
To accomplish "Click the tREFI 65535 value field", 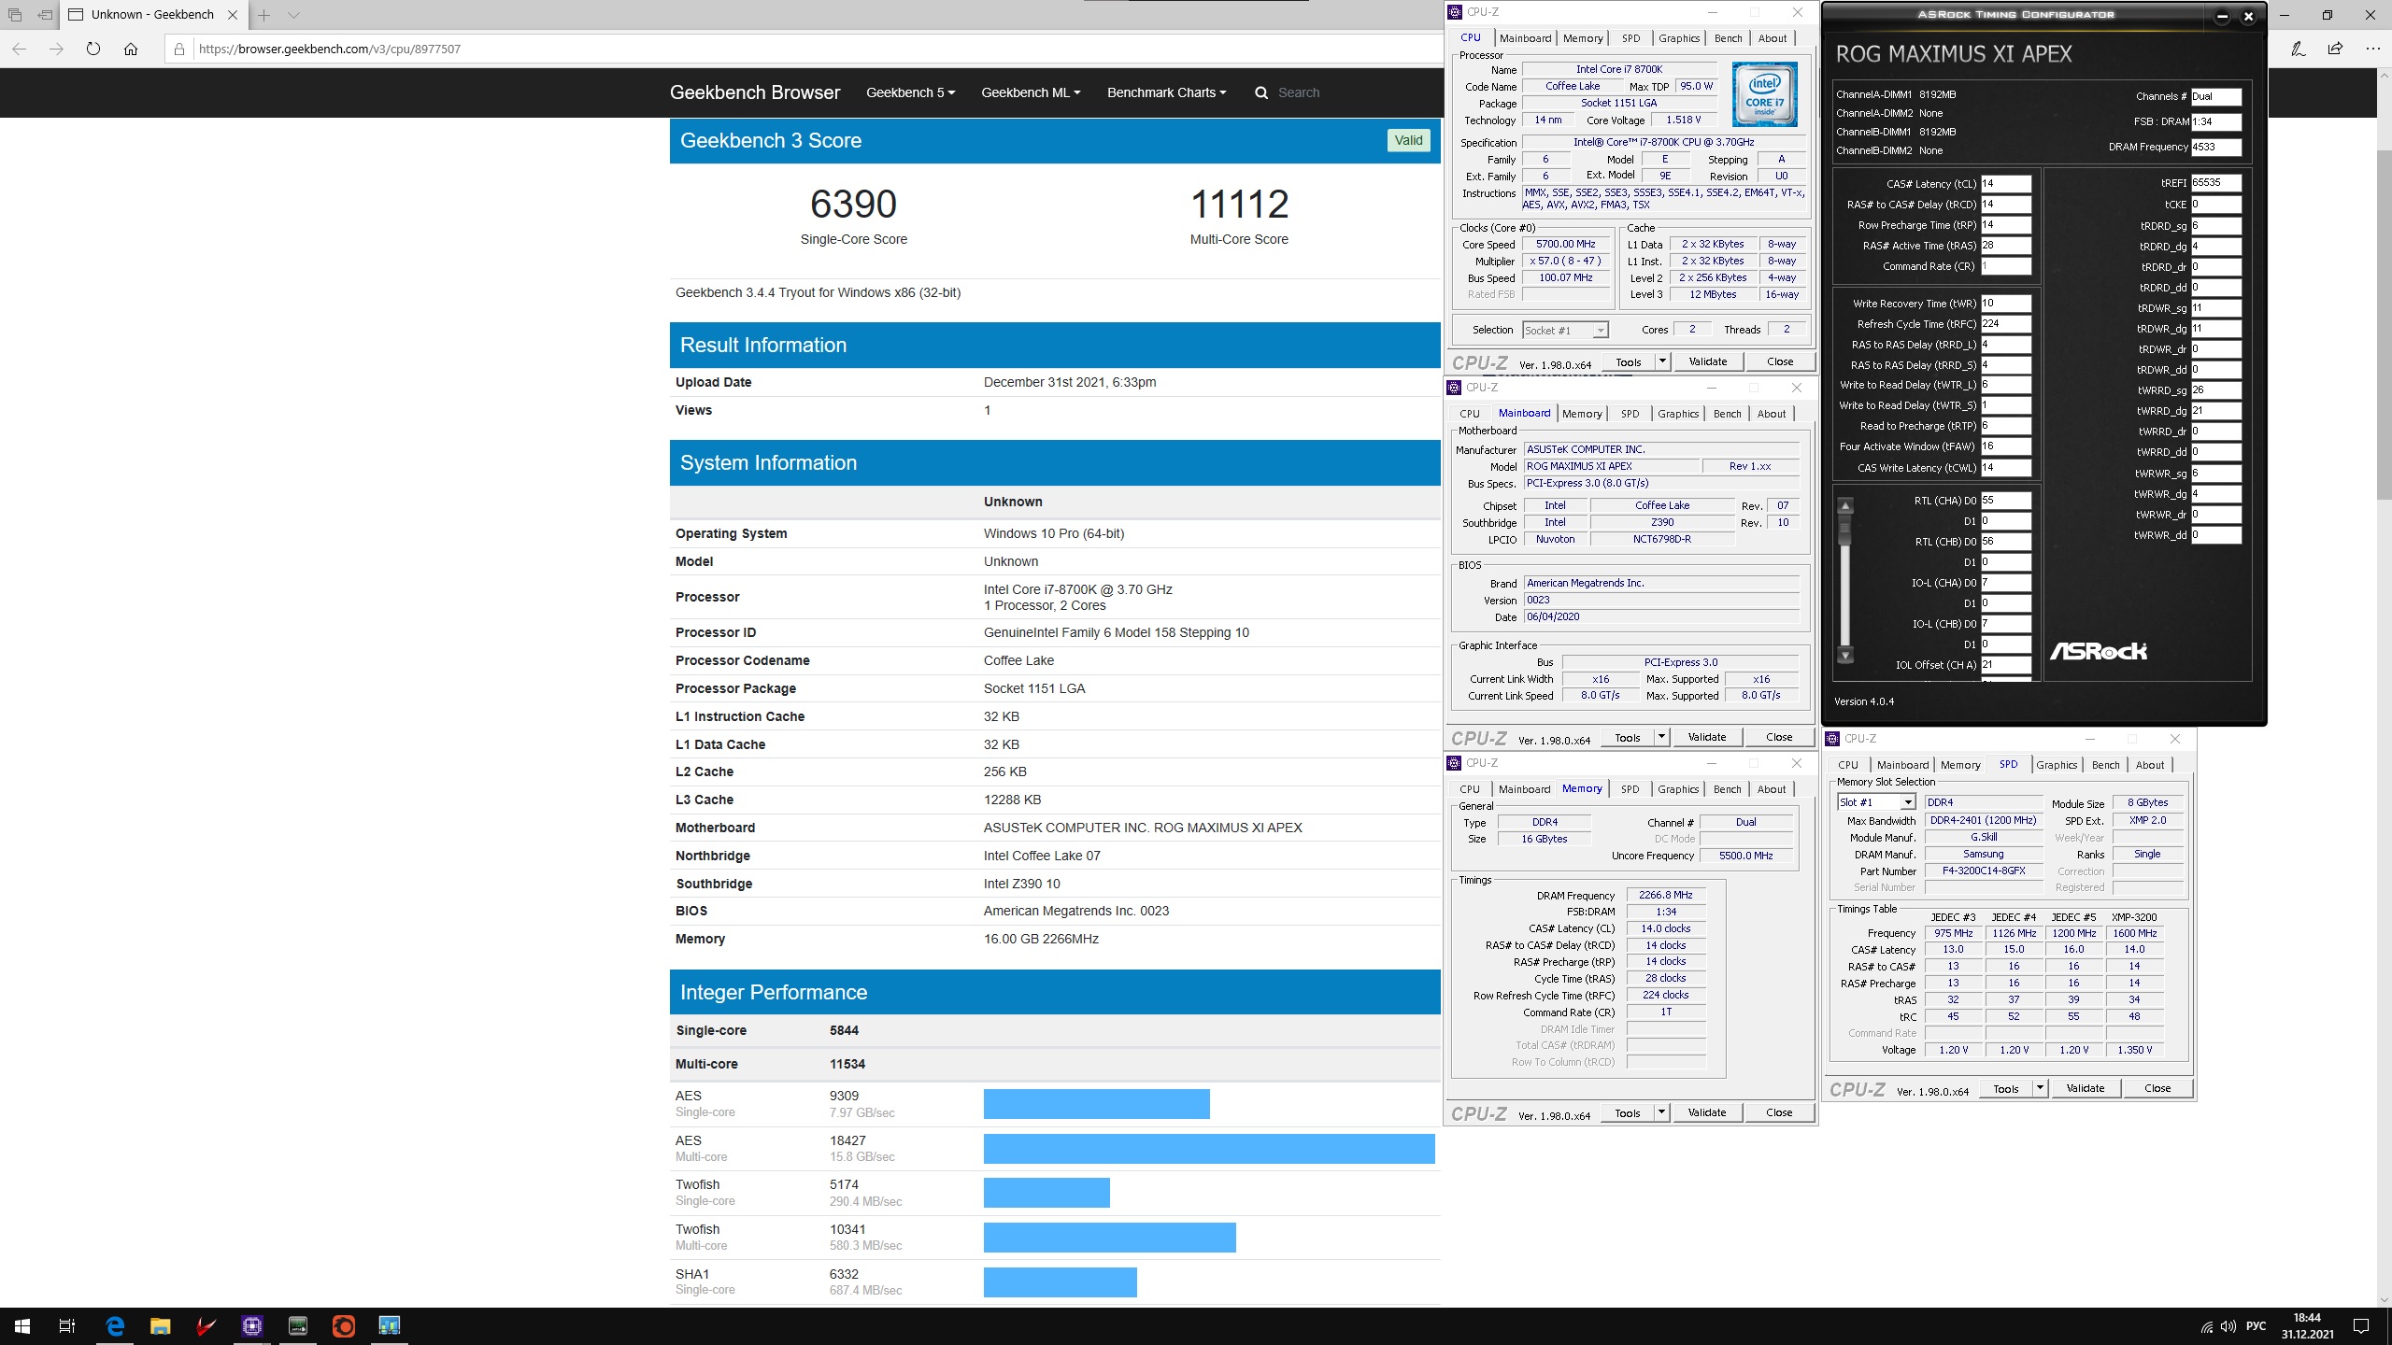I will pyautogui.click(x=2215, y=183).
